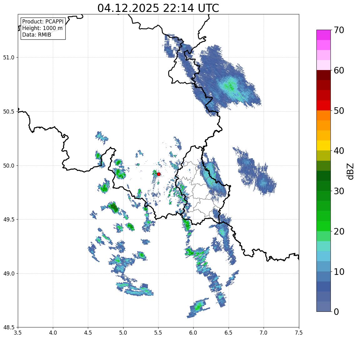This screenshot has width=358, height=339.
Task: Click the red radar location dot
Action: [x=159, y=174]
